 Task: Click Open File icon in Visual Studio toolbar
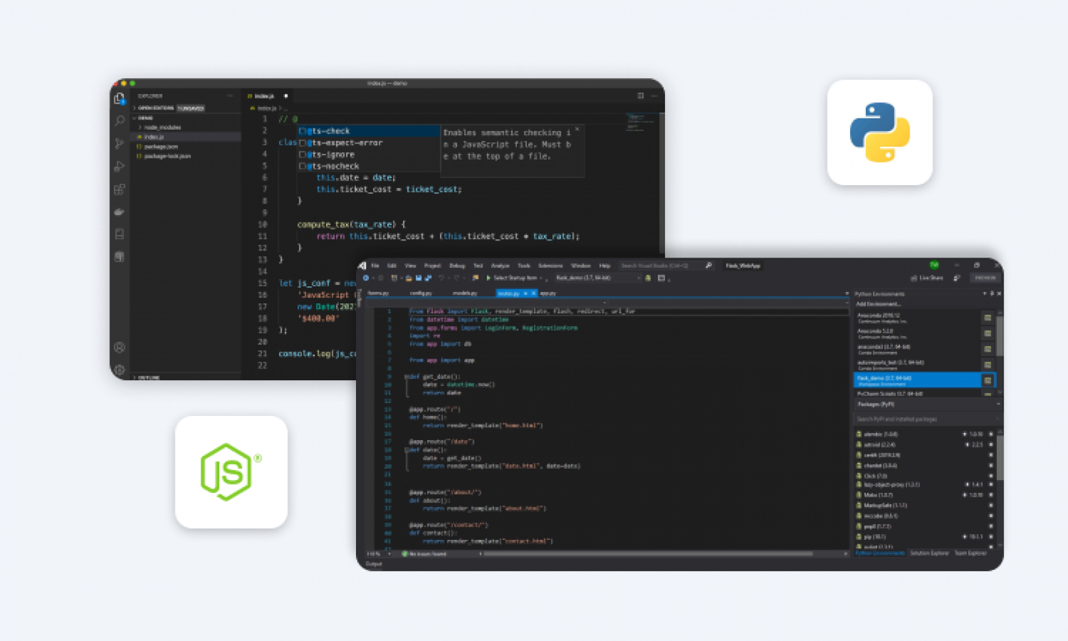(409, 278)
